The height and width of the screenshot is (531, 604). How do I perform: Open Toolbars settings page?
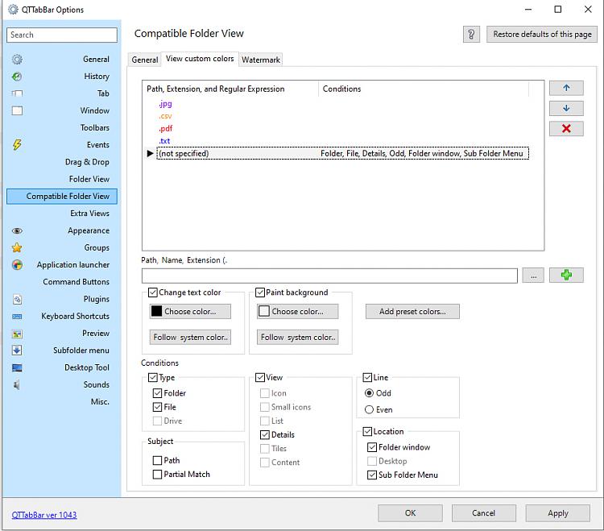pyautogui.click(x=95, y=127)
